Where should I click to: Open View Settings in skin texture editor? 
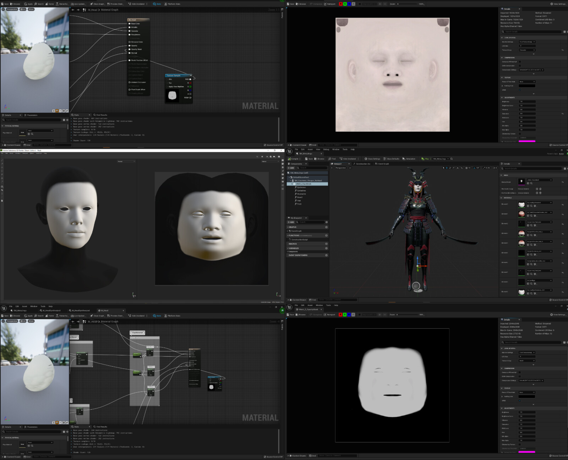coord(558,4)
